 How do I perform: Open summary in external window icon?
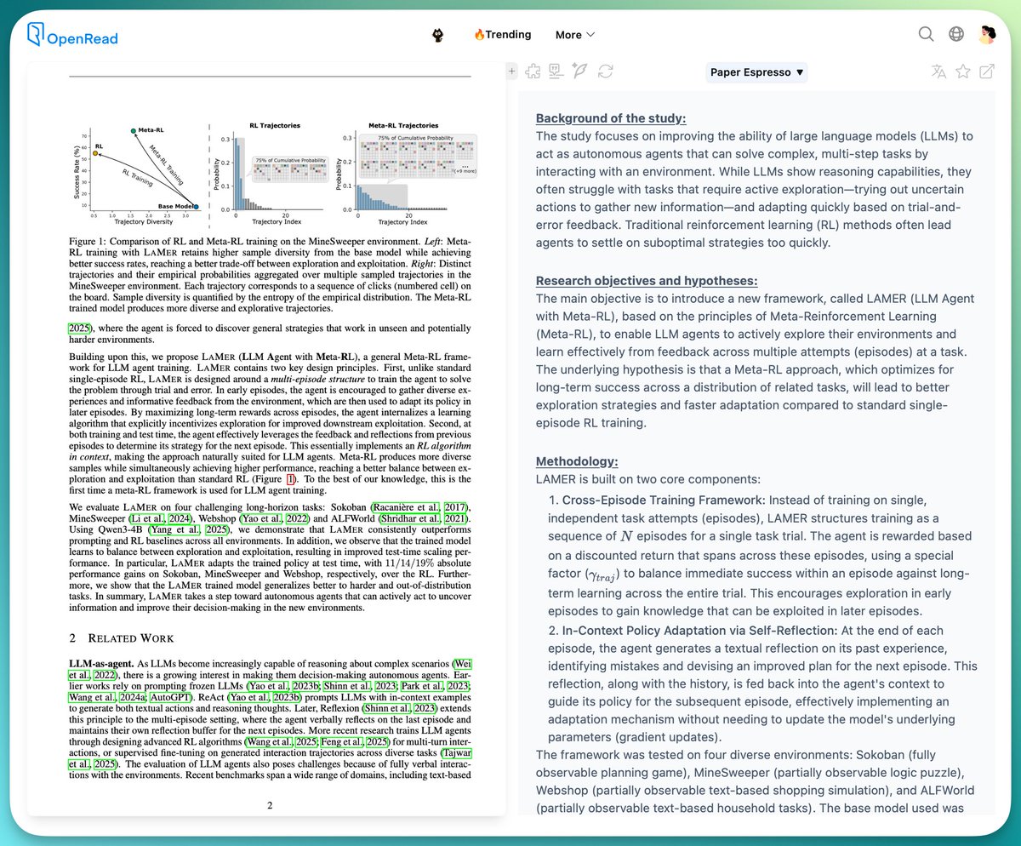point(987,71)
